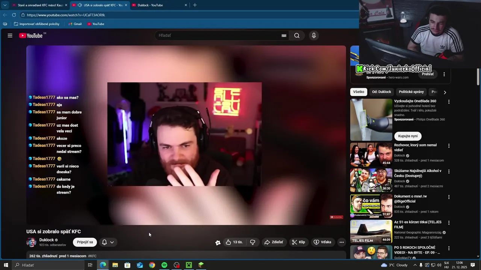
Task: Go back using the browser back arrow
Action: [x=5, y=15]
